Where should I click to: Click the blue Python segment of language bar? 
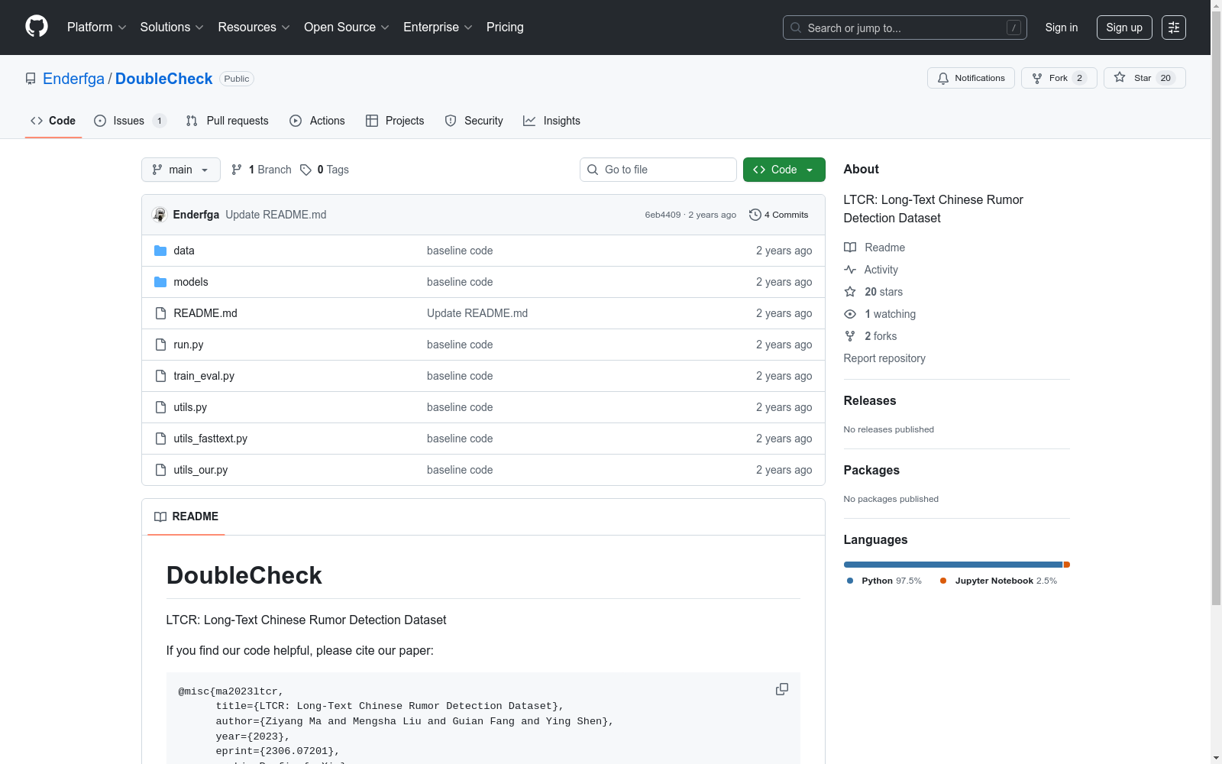(x=953, y=565)
